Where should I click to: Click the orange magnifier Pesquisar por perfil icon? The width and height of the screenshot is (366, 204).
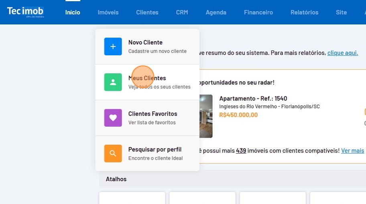tap(113, 153)
